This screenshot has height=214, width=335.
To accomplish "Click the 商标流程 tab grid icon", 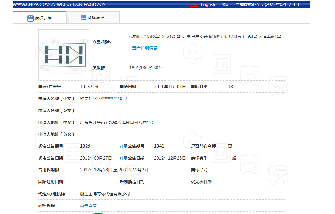I will tap(83, 18).
